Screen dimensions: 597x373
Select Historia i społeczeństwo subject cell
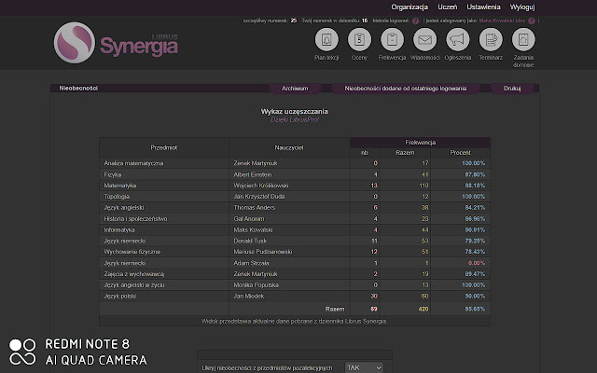(x=164, y=219)
